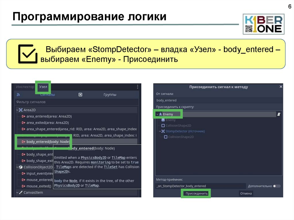Click the area_entered signal icon

pyautogui.click(x=23, y=116)
